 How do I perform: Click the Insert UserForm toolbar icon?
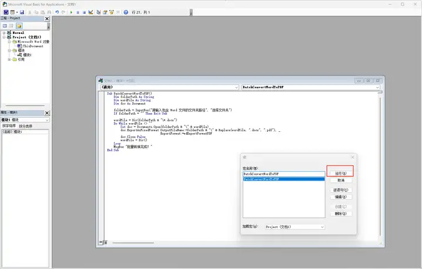tap(13, 12)
